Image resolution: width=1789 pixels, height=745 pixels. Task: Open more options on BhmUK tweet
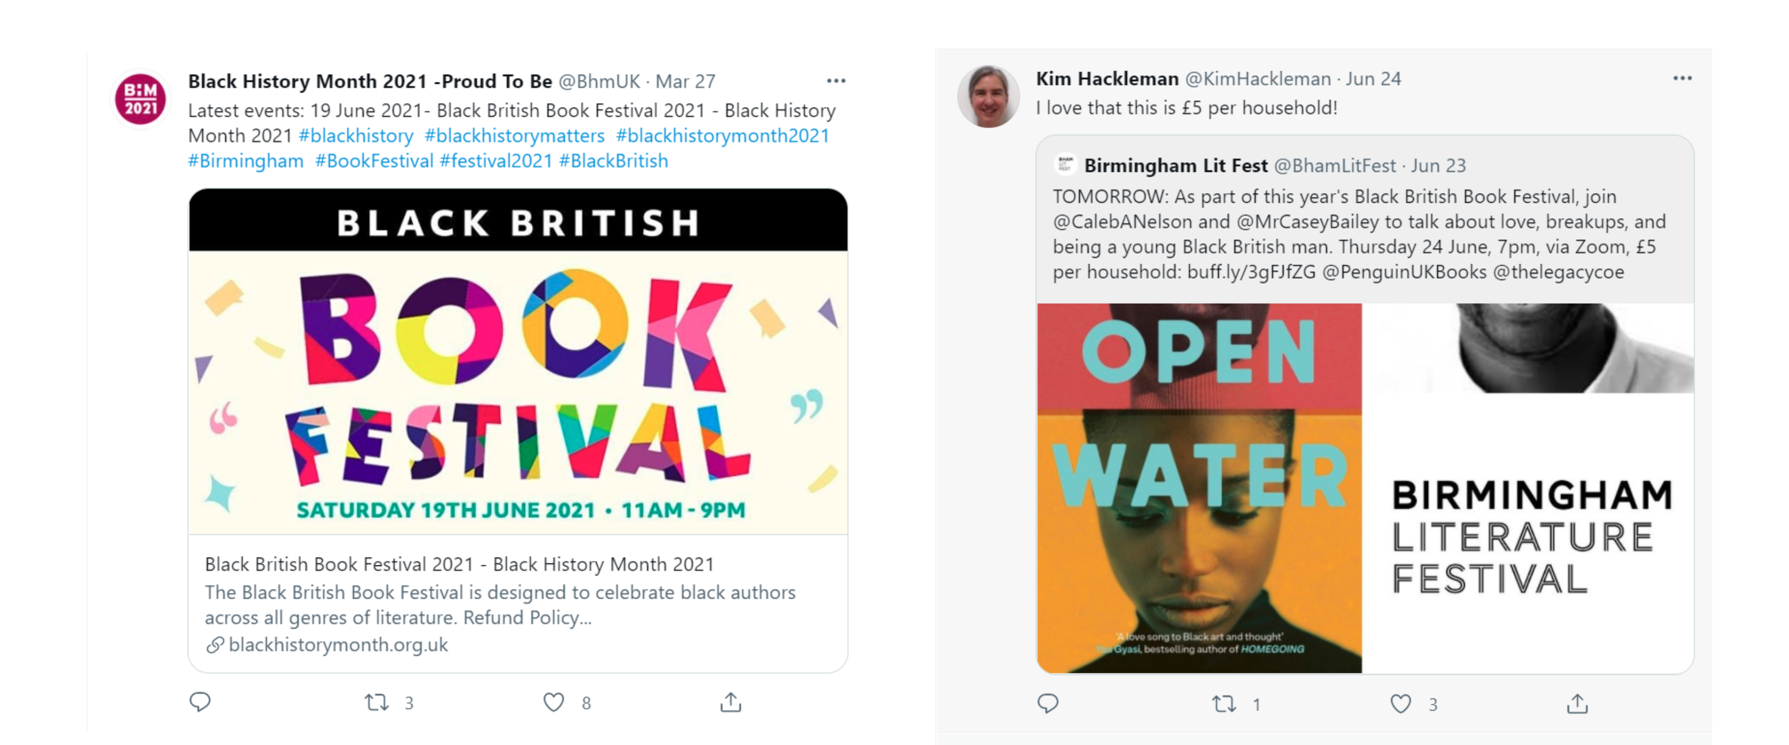pyautogui.click(x=836, y=81)
